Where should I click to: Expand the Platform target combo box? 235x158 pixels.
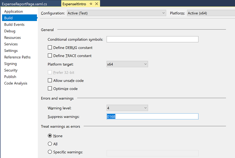127,64
